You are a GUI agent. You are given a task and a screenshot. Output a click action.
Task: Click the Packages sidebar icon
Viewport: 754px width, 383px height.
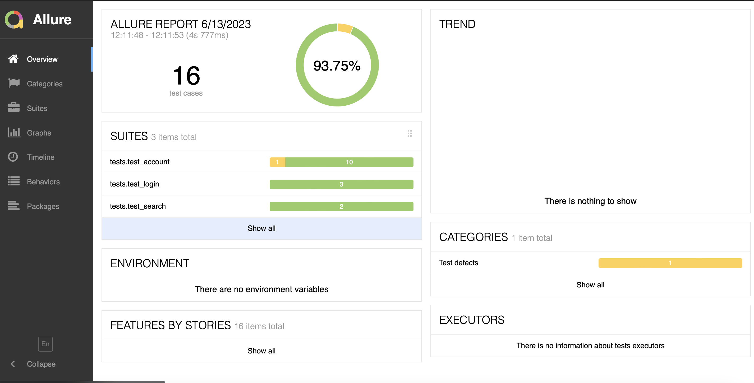14,206
